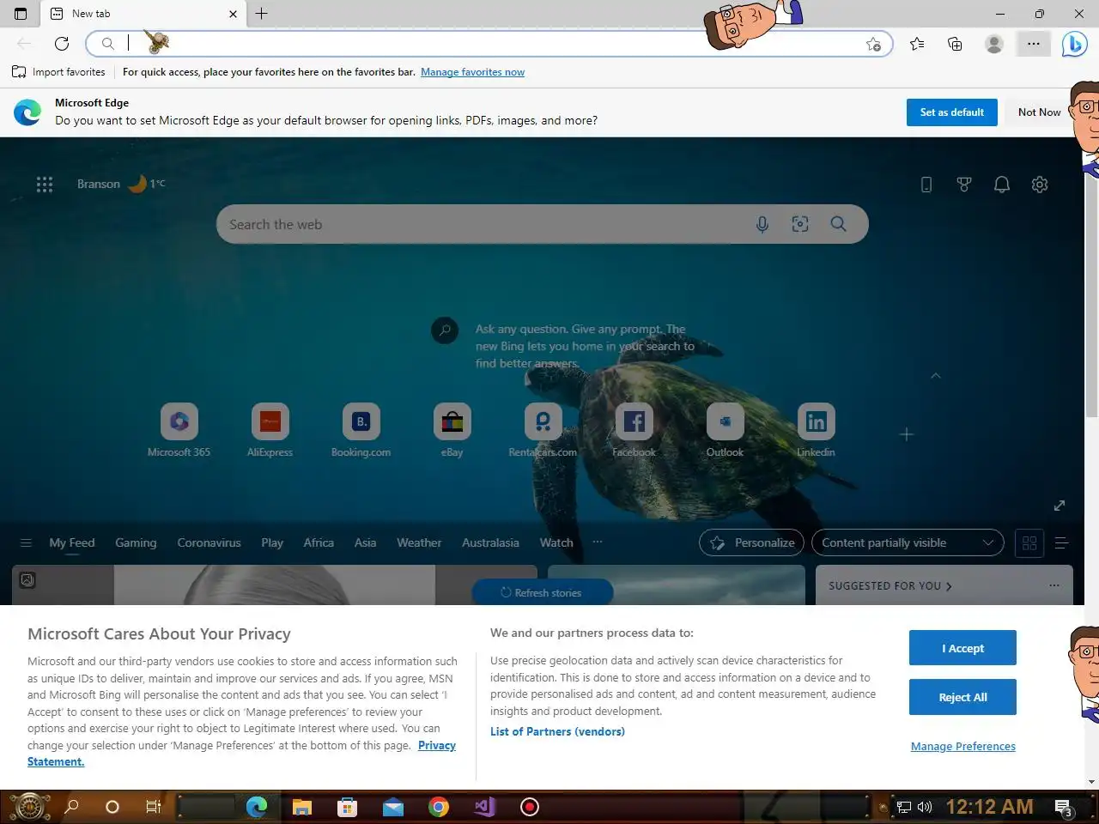The width and height of the screenshot is (1099, 824).
Task: Open Suggested For You options menu
Action: pyautogui.click(x=1054, y=585)
